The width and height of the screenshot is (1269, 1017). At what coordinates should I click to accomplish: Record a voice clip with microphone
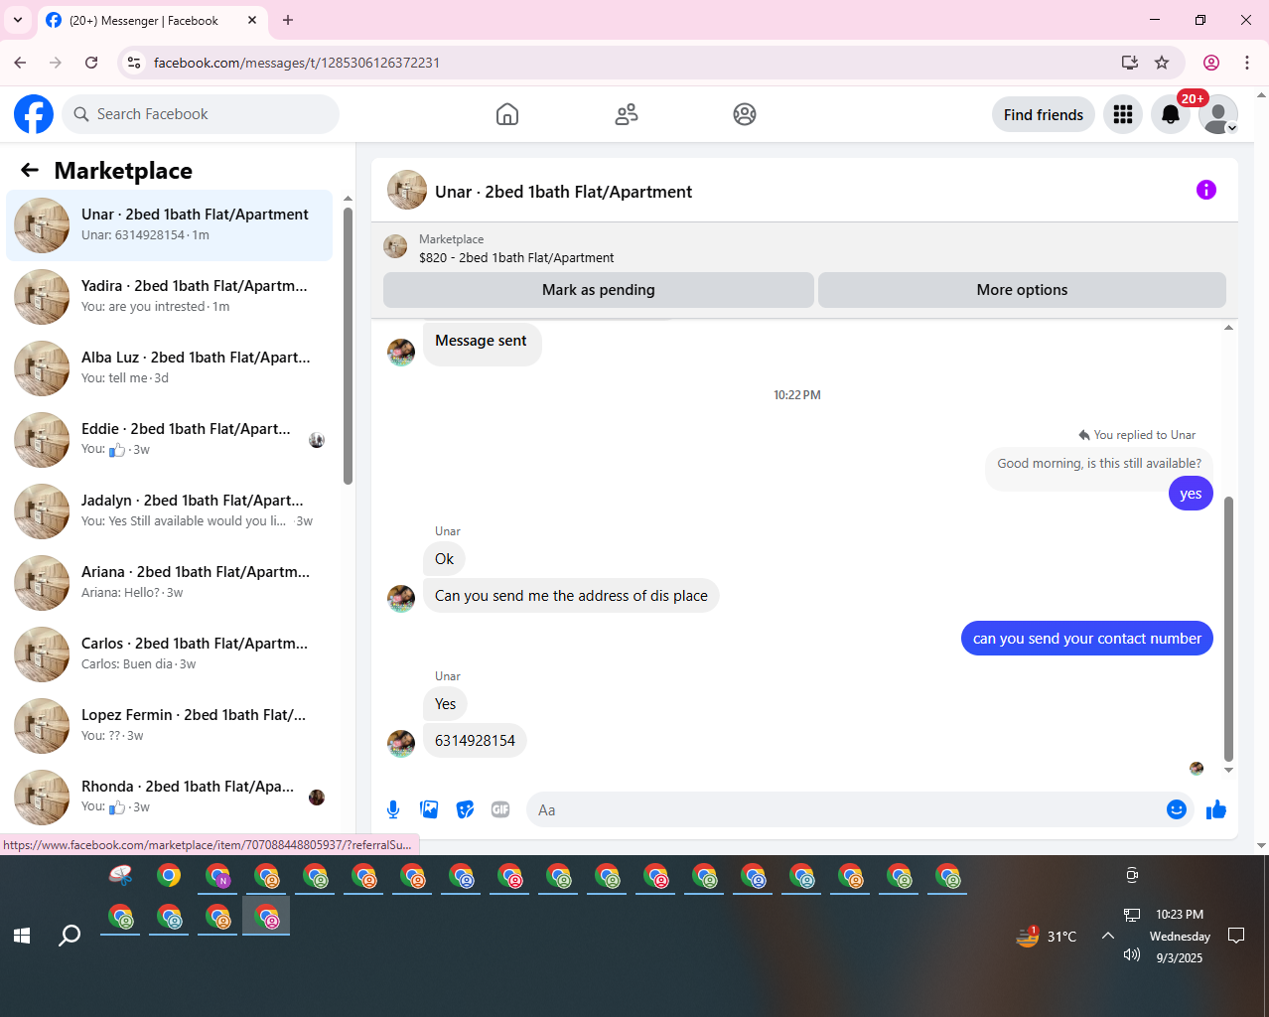tap(393, 809)
